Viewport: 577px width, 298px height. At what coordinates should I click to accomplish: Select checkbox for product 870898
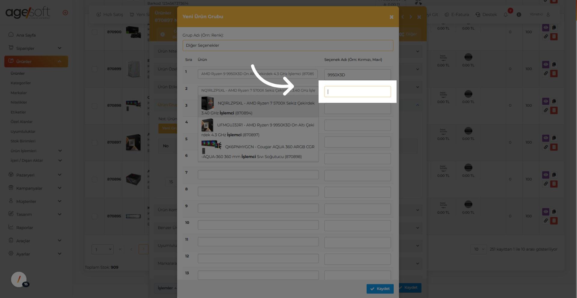coord(95,106)
